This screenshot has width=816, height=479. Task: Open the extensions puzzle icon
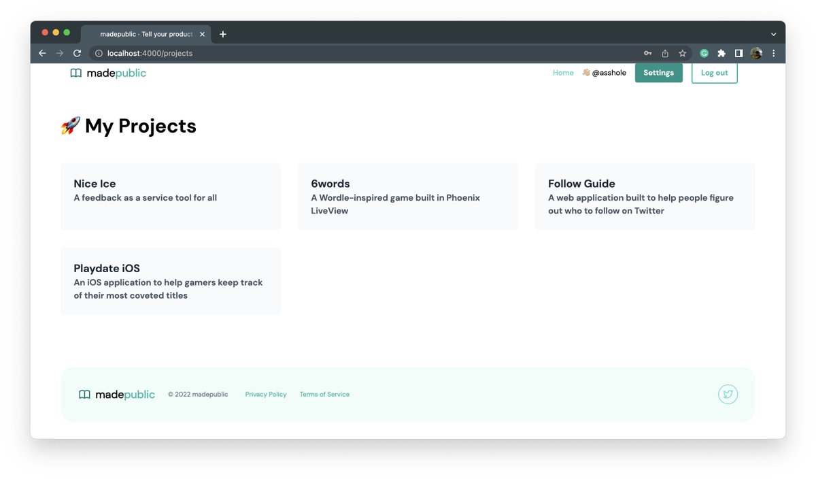pyautogui.click(x=721, y=53)
